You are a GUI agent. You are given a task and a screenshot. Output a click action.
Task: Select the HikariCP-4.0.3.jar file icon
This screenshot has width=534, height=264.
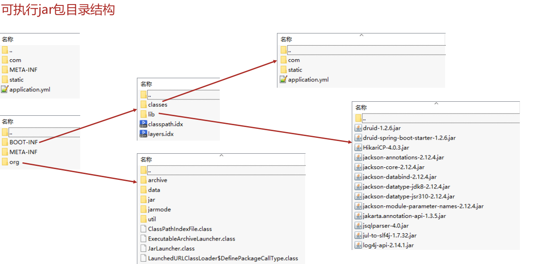(358, 147)
